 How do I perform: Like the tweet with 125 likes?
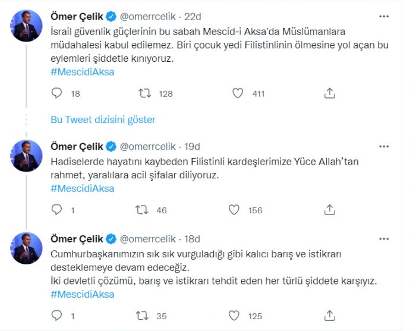coord(235,316)
